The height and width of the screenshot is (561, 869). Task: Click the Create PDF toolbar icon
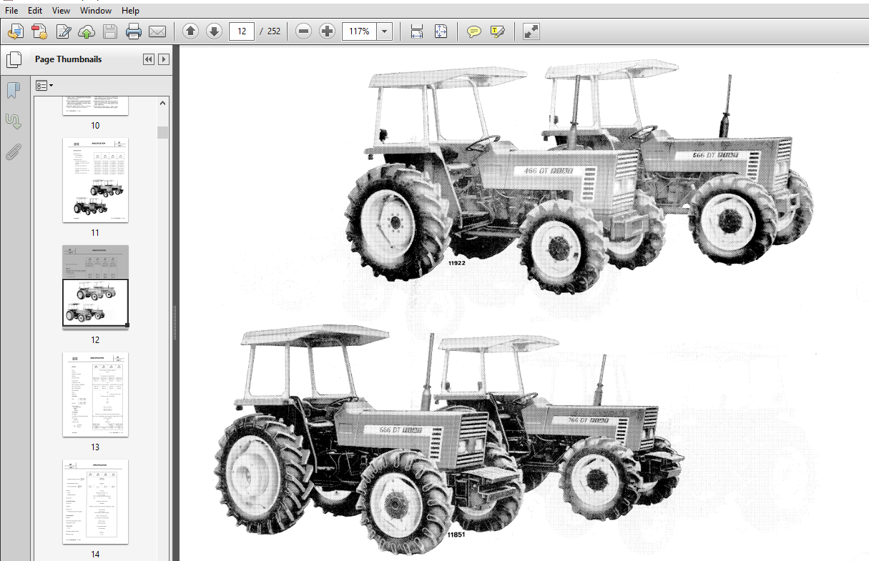16,31
